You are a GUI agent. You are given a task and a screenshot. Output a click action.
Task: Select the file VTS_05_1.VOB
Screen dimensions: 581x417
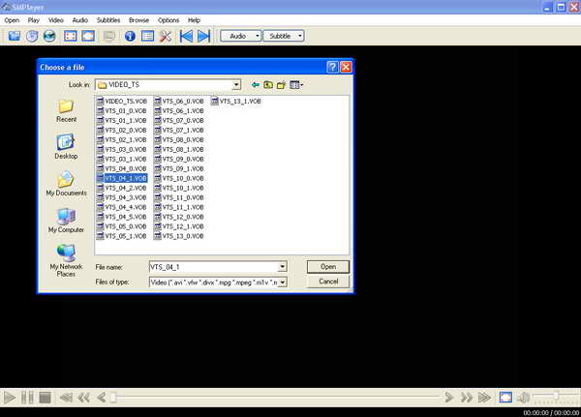(122, 236)
